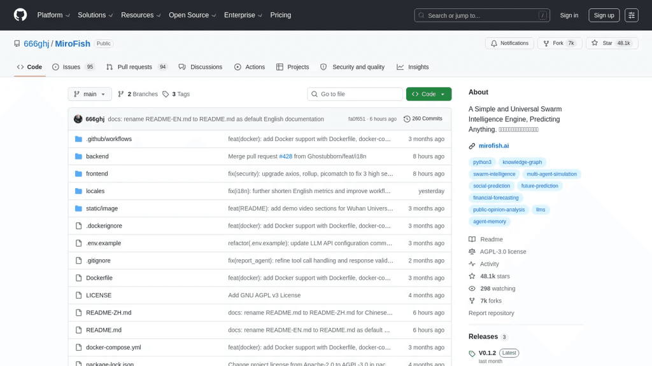
Task: Switch to the Issues tab
Action: [x=73, y=67]
